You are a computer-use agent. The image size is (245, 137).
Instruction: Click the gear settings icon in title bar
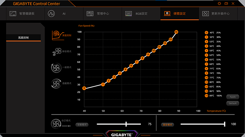219,3
